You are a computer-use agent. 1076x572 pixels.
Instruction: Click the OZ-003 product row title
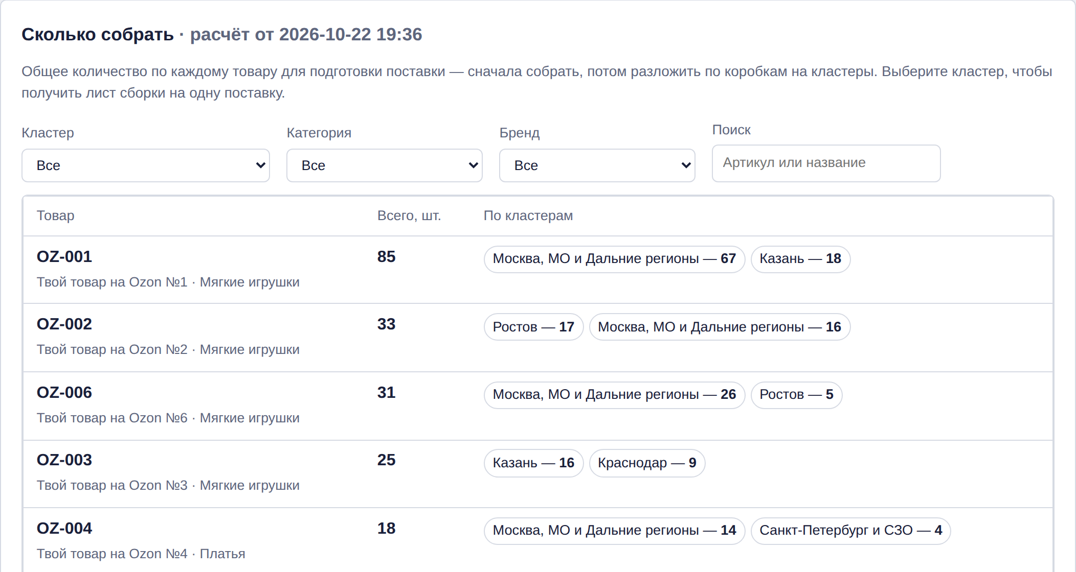click(x=64, y=460)
